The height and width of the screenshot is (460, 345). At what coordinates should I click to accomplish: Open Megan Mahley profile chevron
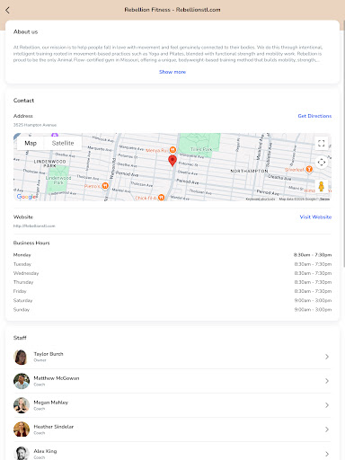(x=327, y=405)
